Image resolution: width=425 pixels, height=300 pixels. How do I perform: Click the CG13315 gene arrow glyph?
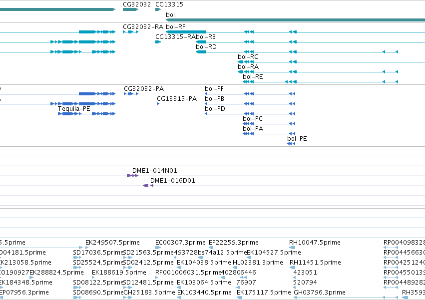tap(158, 9)
